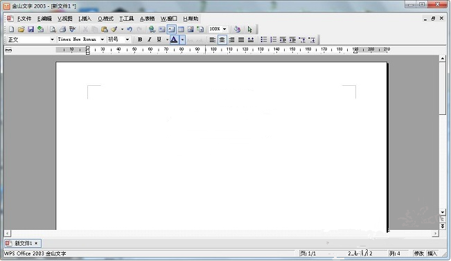Screen dimensions: 451x261
Task: Toggle italic formatting
Action: [149, 39]
